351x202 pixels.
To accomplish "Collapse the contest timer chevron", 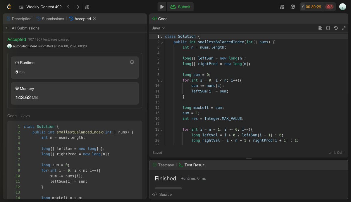I will point(303,7).
